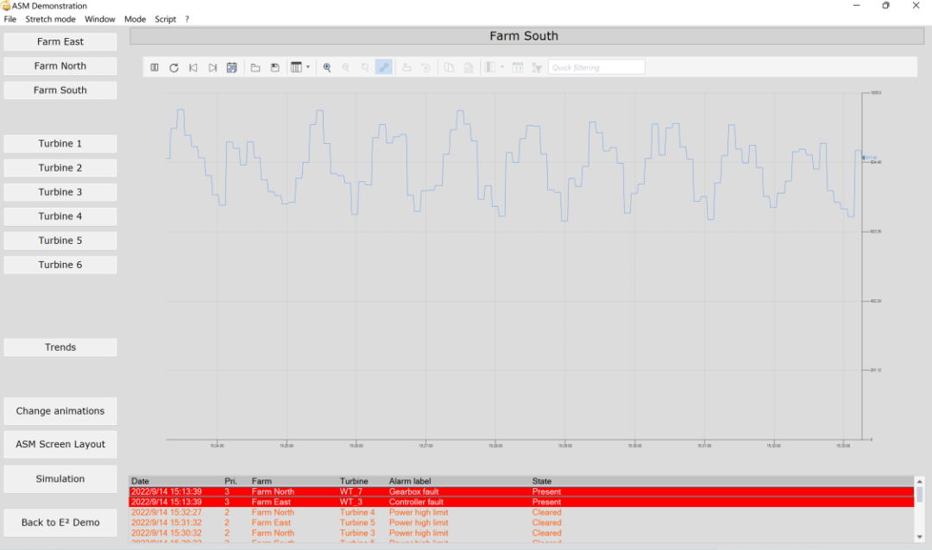Image resolution: width=932 pixels, height=550 pixels.
Task: Jump to the start of the trend
Action: 193,67
